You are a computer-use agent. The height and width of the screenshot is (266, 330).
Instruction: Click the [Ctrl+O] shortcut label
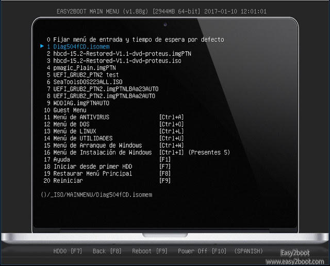click(171, 124)
